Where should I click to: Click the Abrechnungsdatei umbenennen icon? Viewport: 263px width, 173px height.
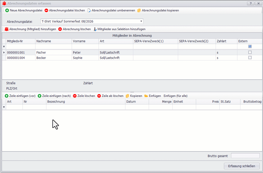pos(89,10)
